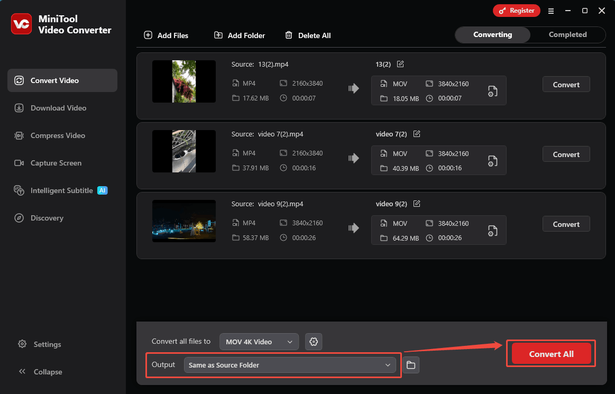615x394 pixels.
Task: Open the MOV 4K Video format dropdown
Action: [x=259, y=342]
